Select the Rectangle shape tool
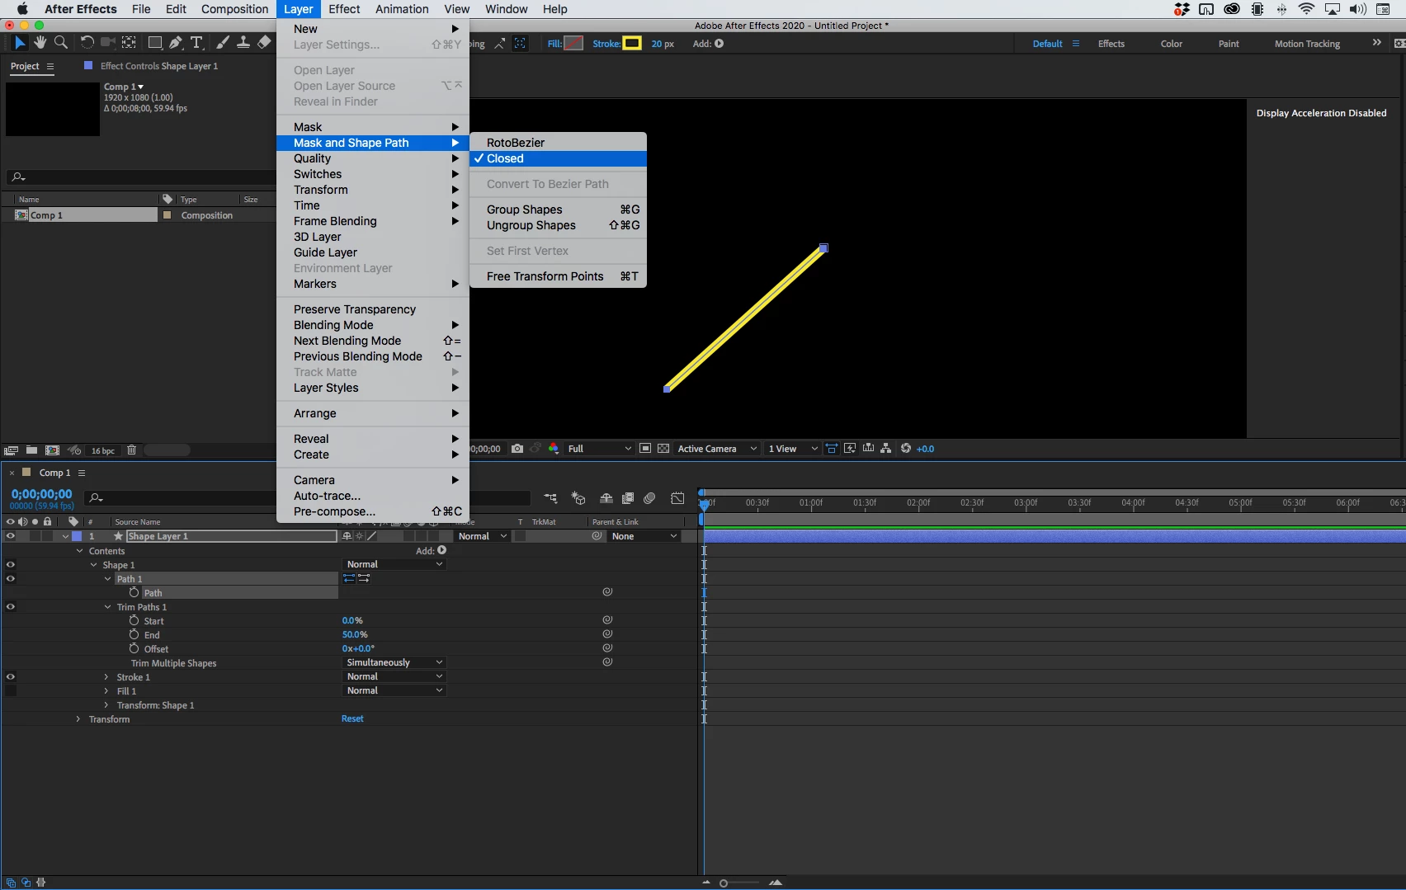This screenshot has width=1406, height=890. [154, 43]
